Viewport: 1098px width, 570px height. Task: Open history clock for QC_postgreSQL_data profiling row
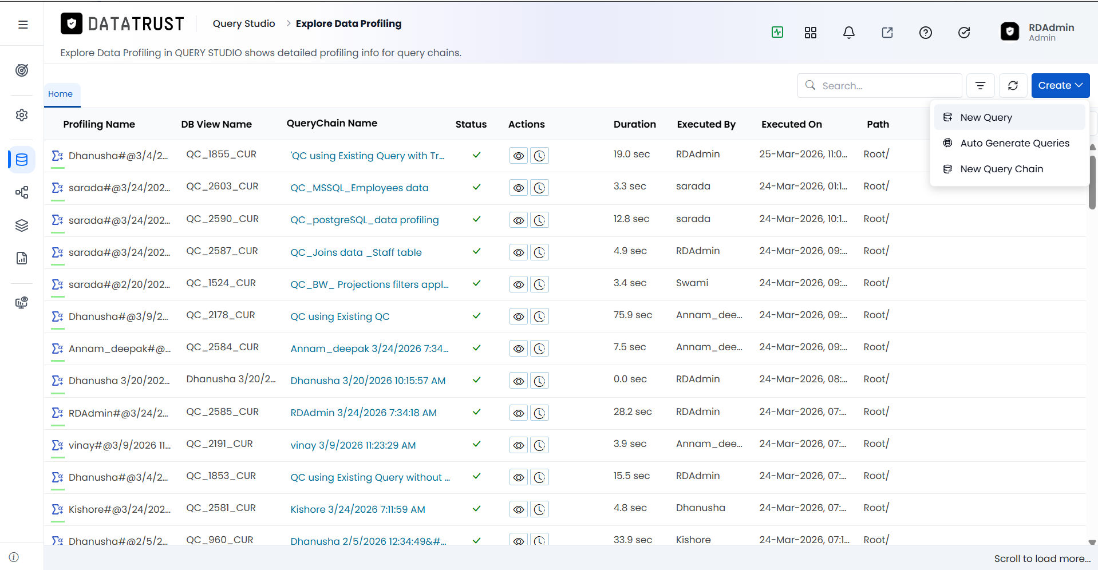click(x=539, y=220)
